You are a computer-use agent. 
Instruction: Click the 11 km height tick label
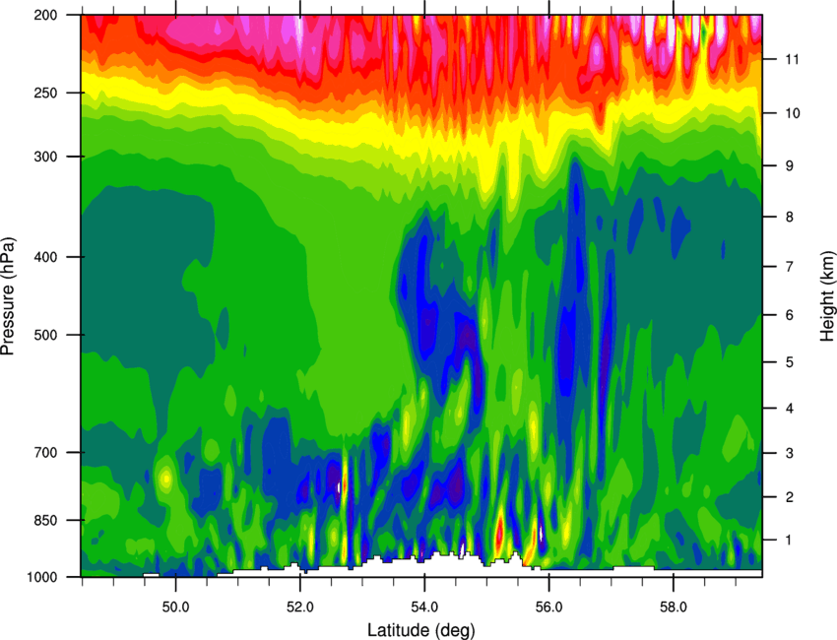(x=792, y=59)
